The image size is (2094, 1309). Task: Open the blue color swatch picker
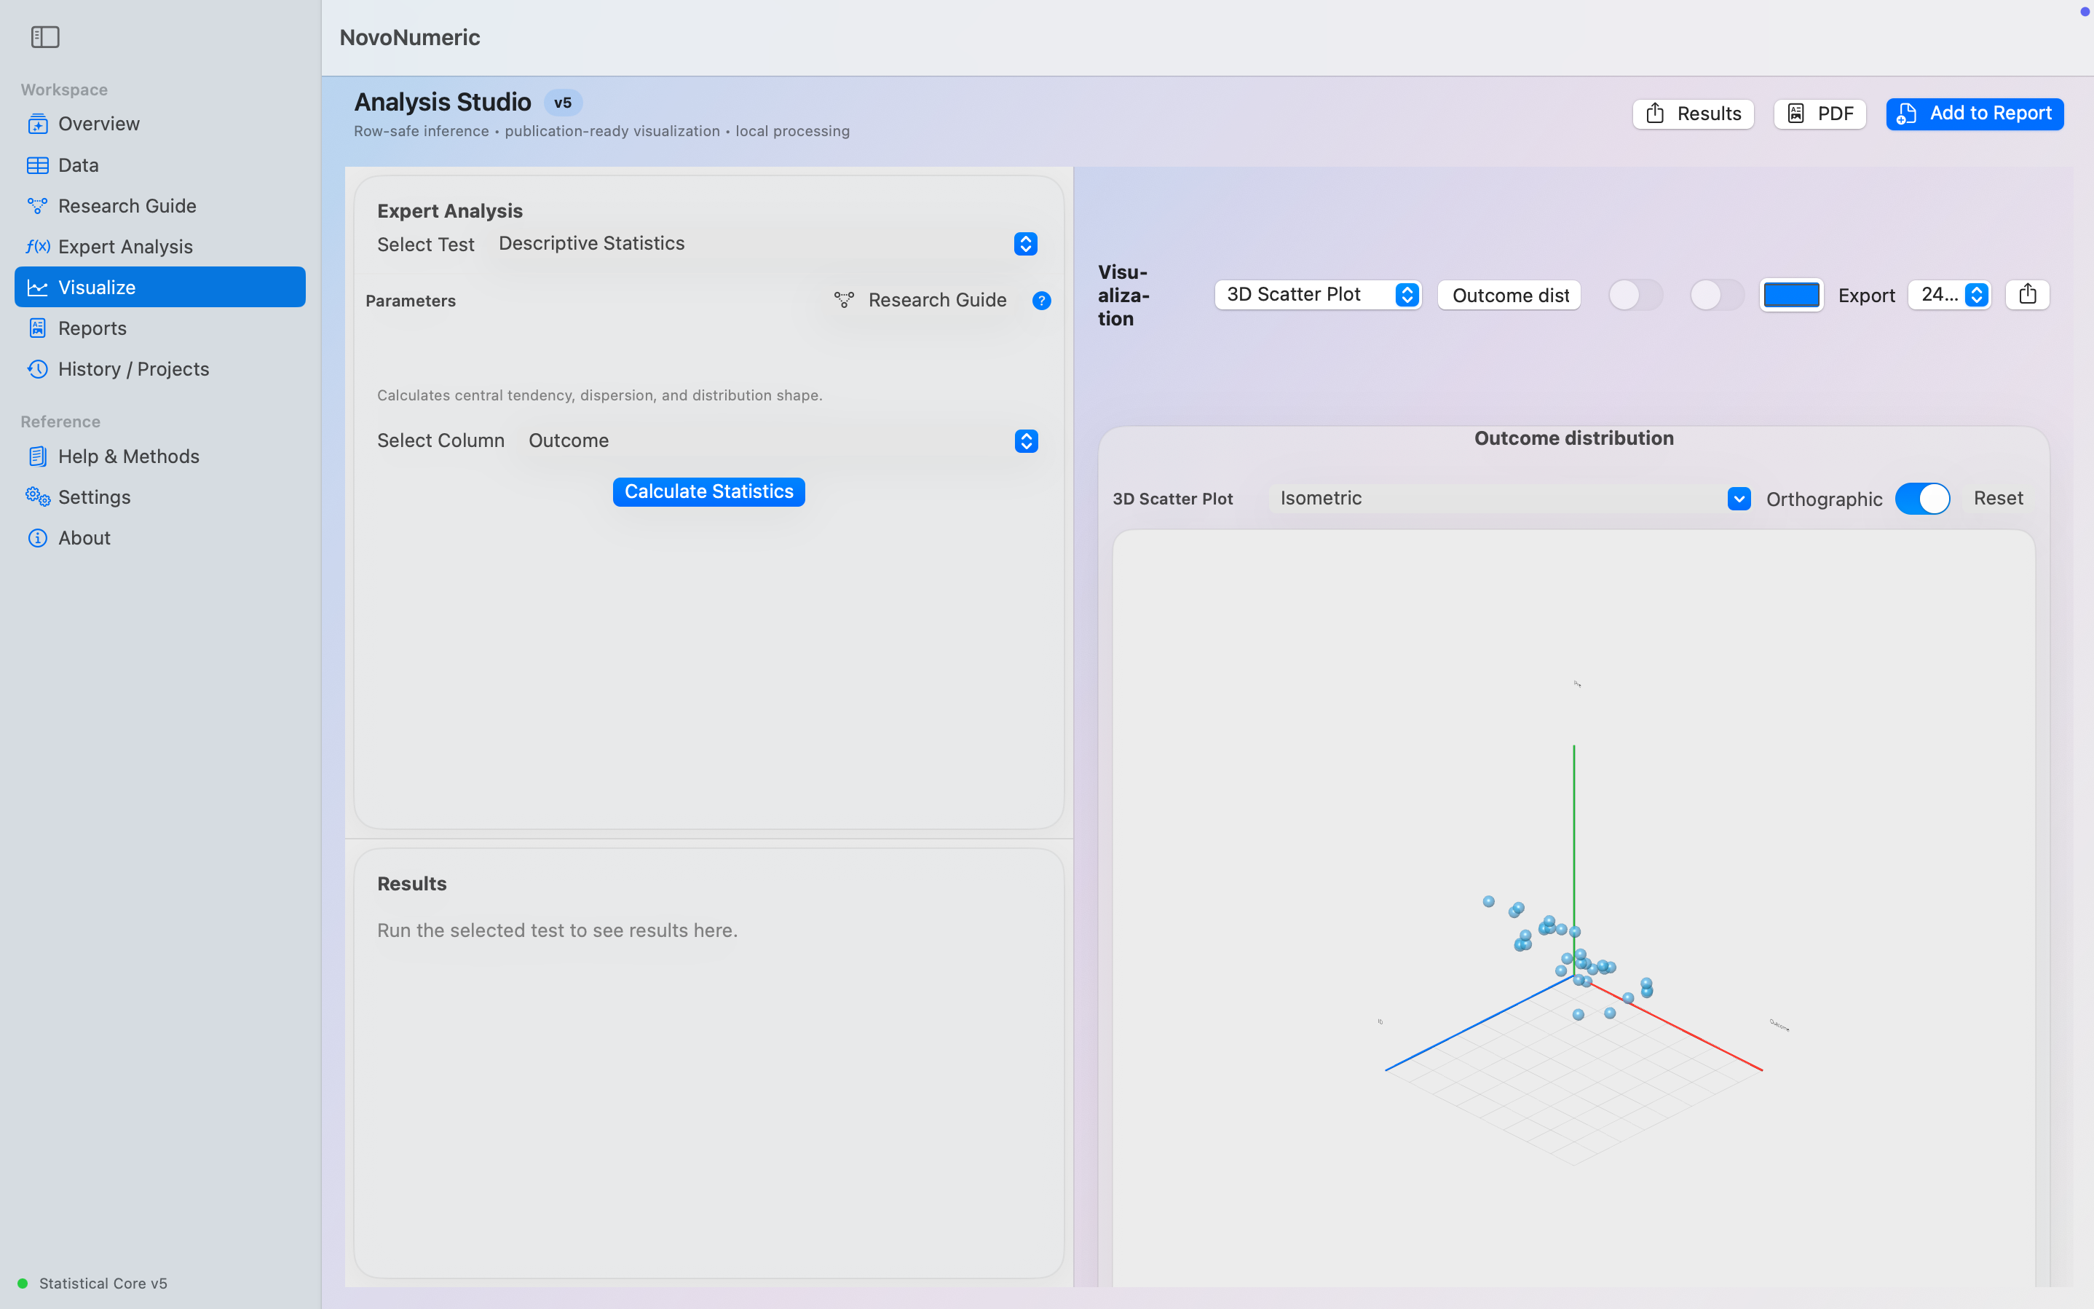point(1791,296)
